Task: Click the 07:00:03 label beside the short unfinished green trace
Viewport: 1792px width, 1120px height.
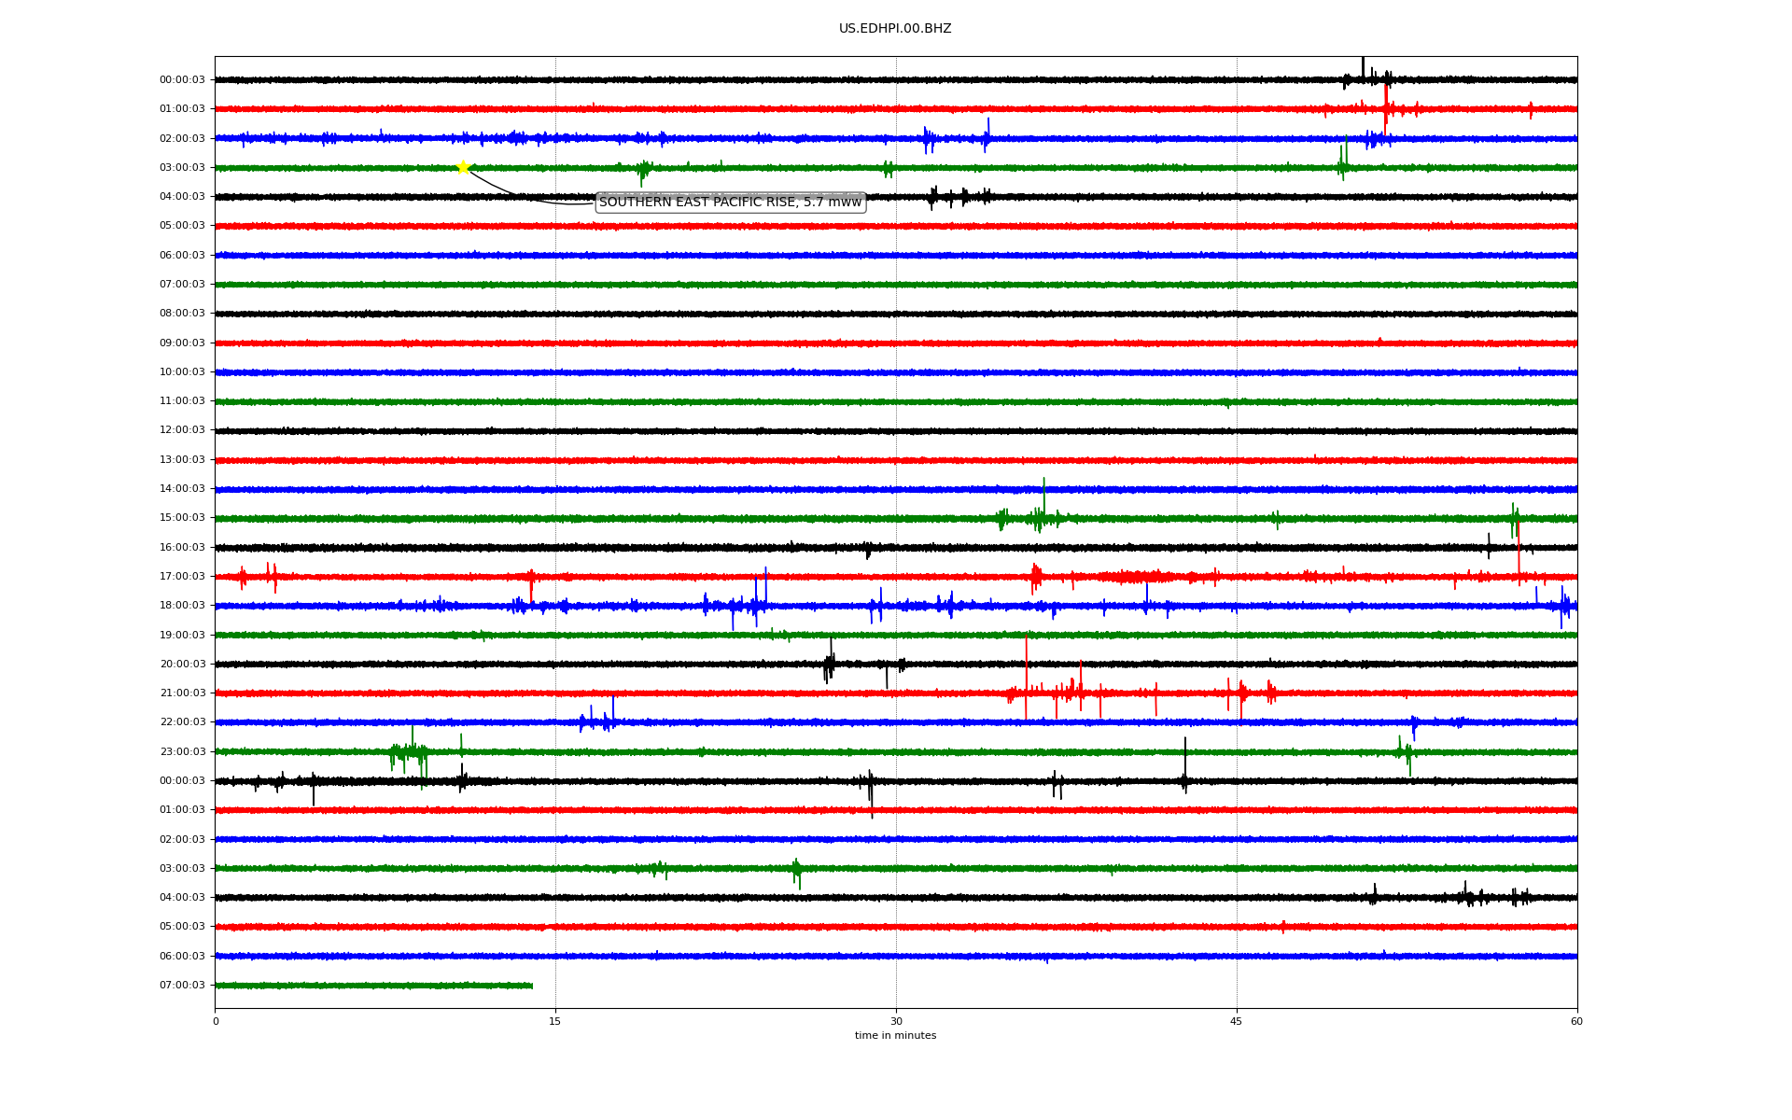Action: pos(182,985)
